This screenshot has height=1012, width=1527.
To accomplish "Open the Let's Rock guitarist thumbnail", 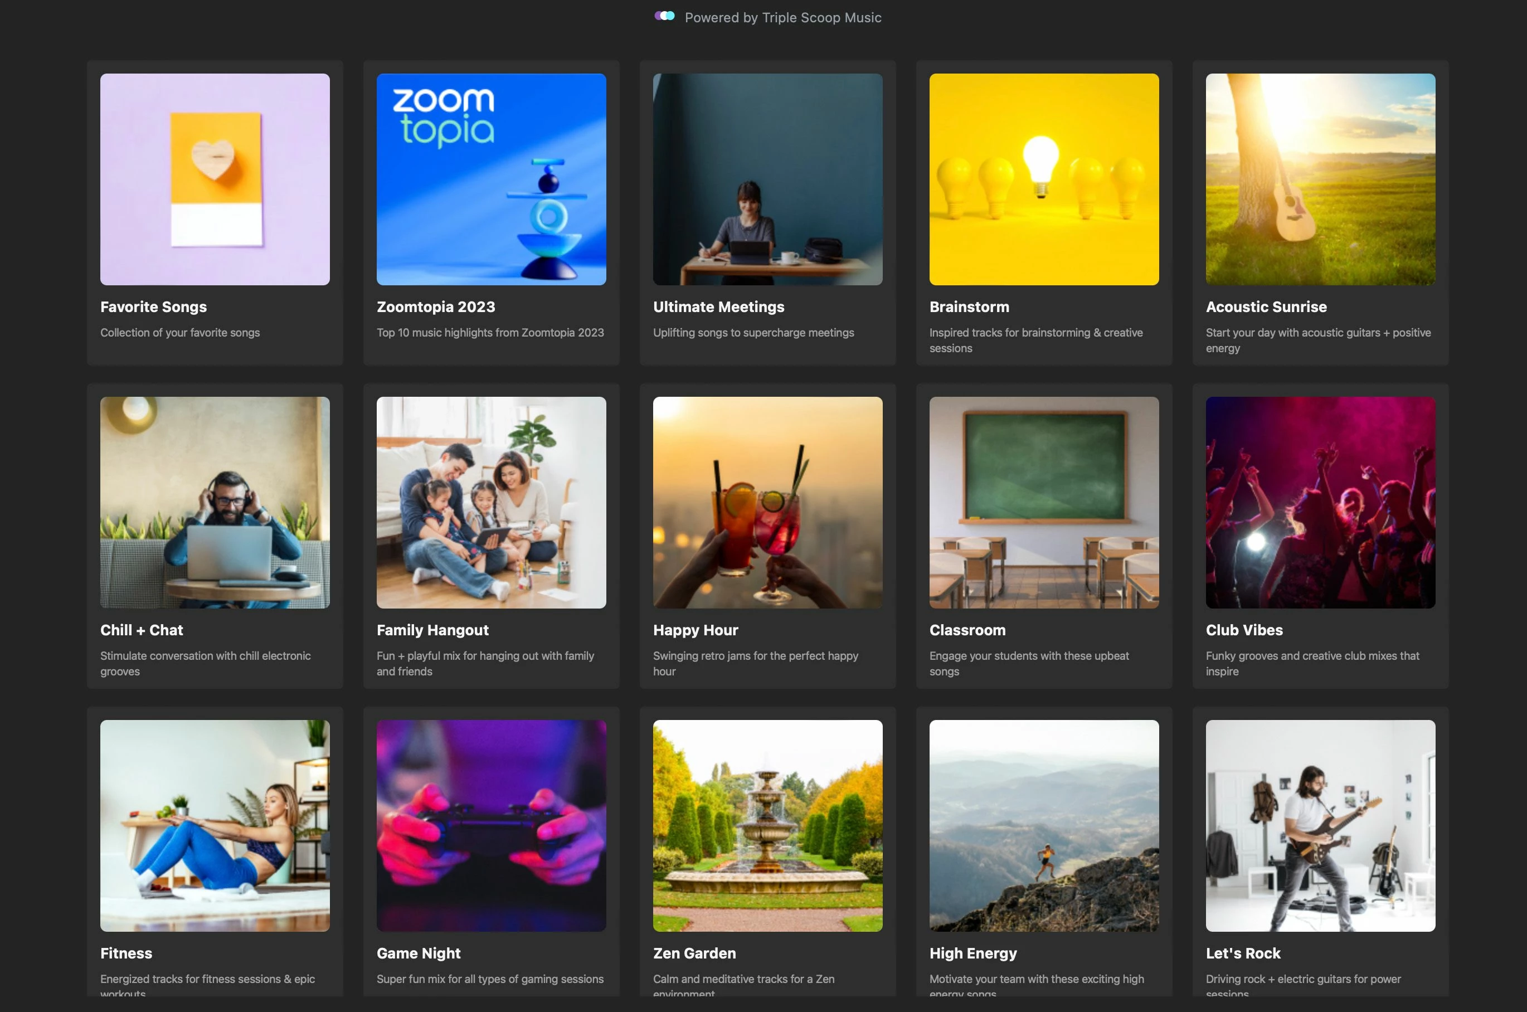I will (1320, 825).
